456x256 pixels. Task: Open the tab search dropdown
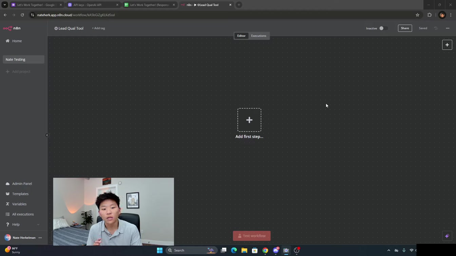click(x=5, y=5)
